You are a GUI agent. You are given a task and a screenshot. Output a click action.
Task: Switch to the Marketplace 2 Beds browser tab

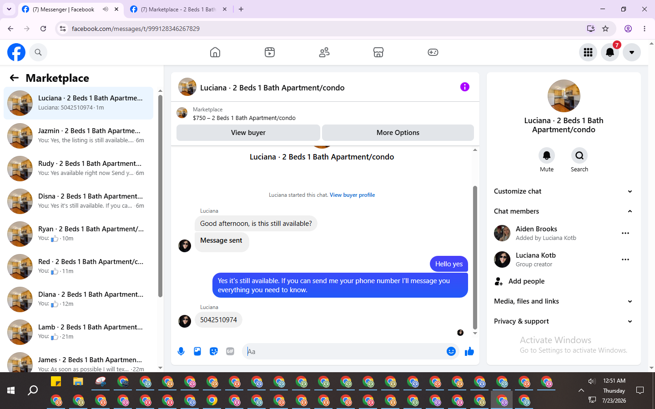click(177, 9)
